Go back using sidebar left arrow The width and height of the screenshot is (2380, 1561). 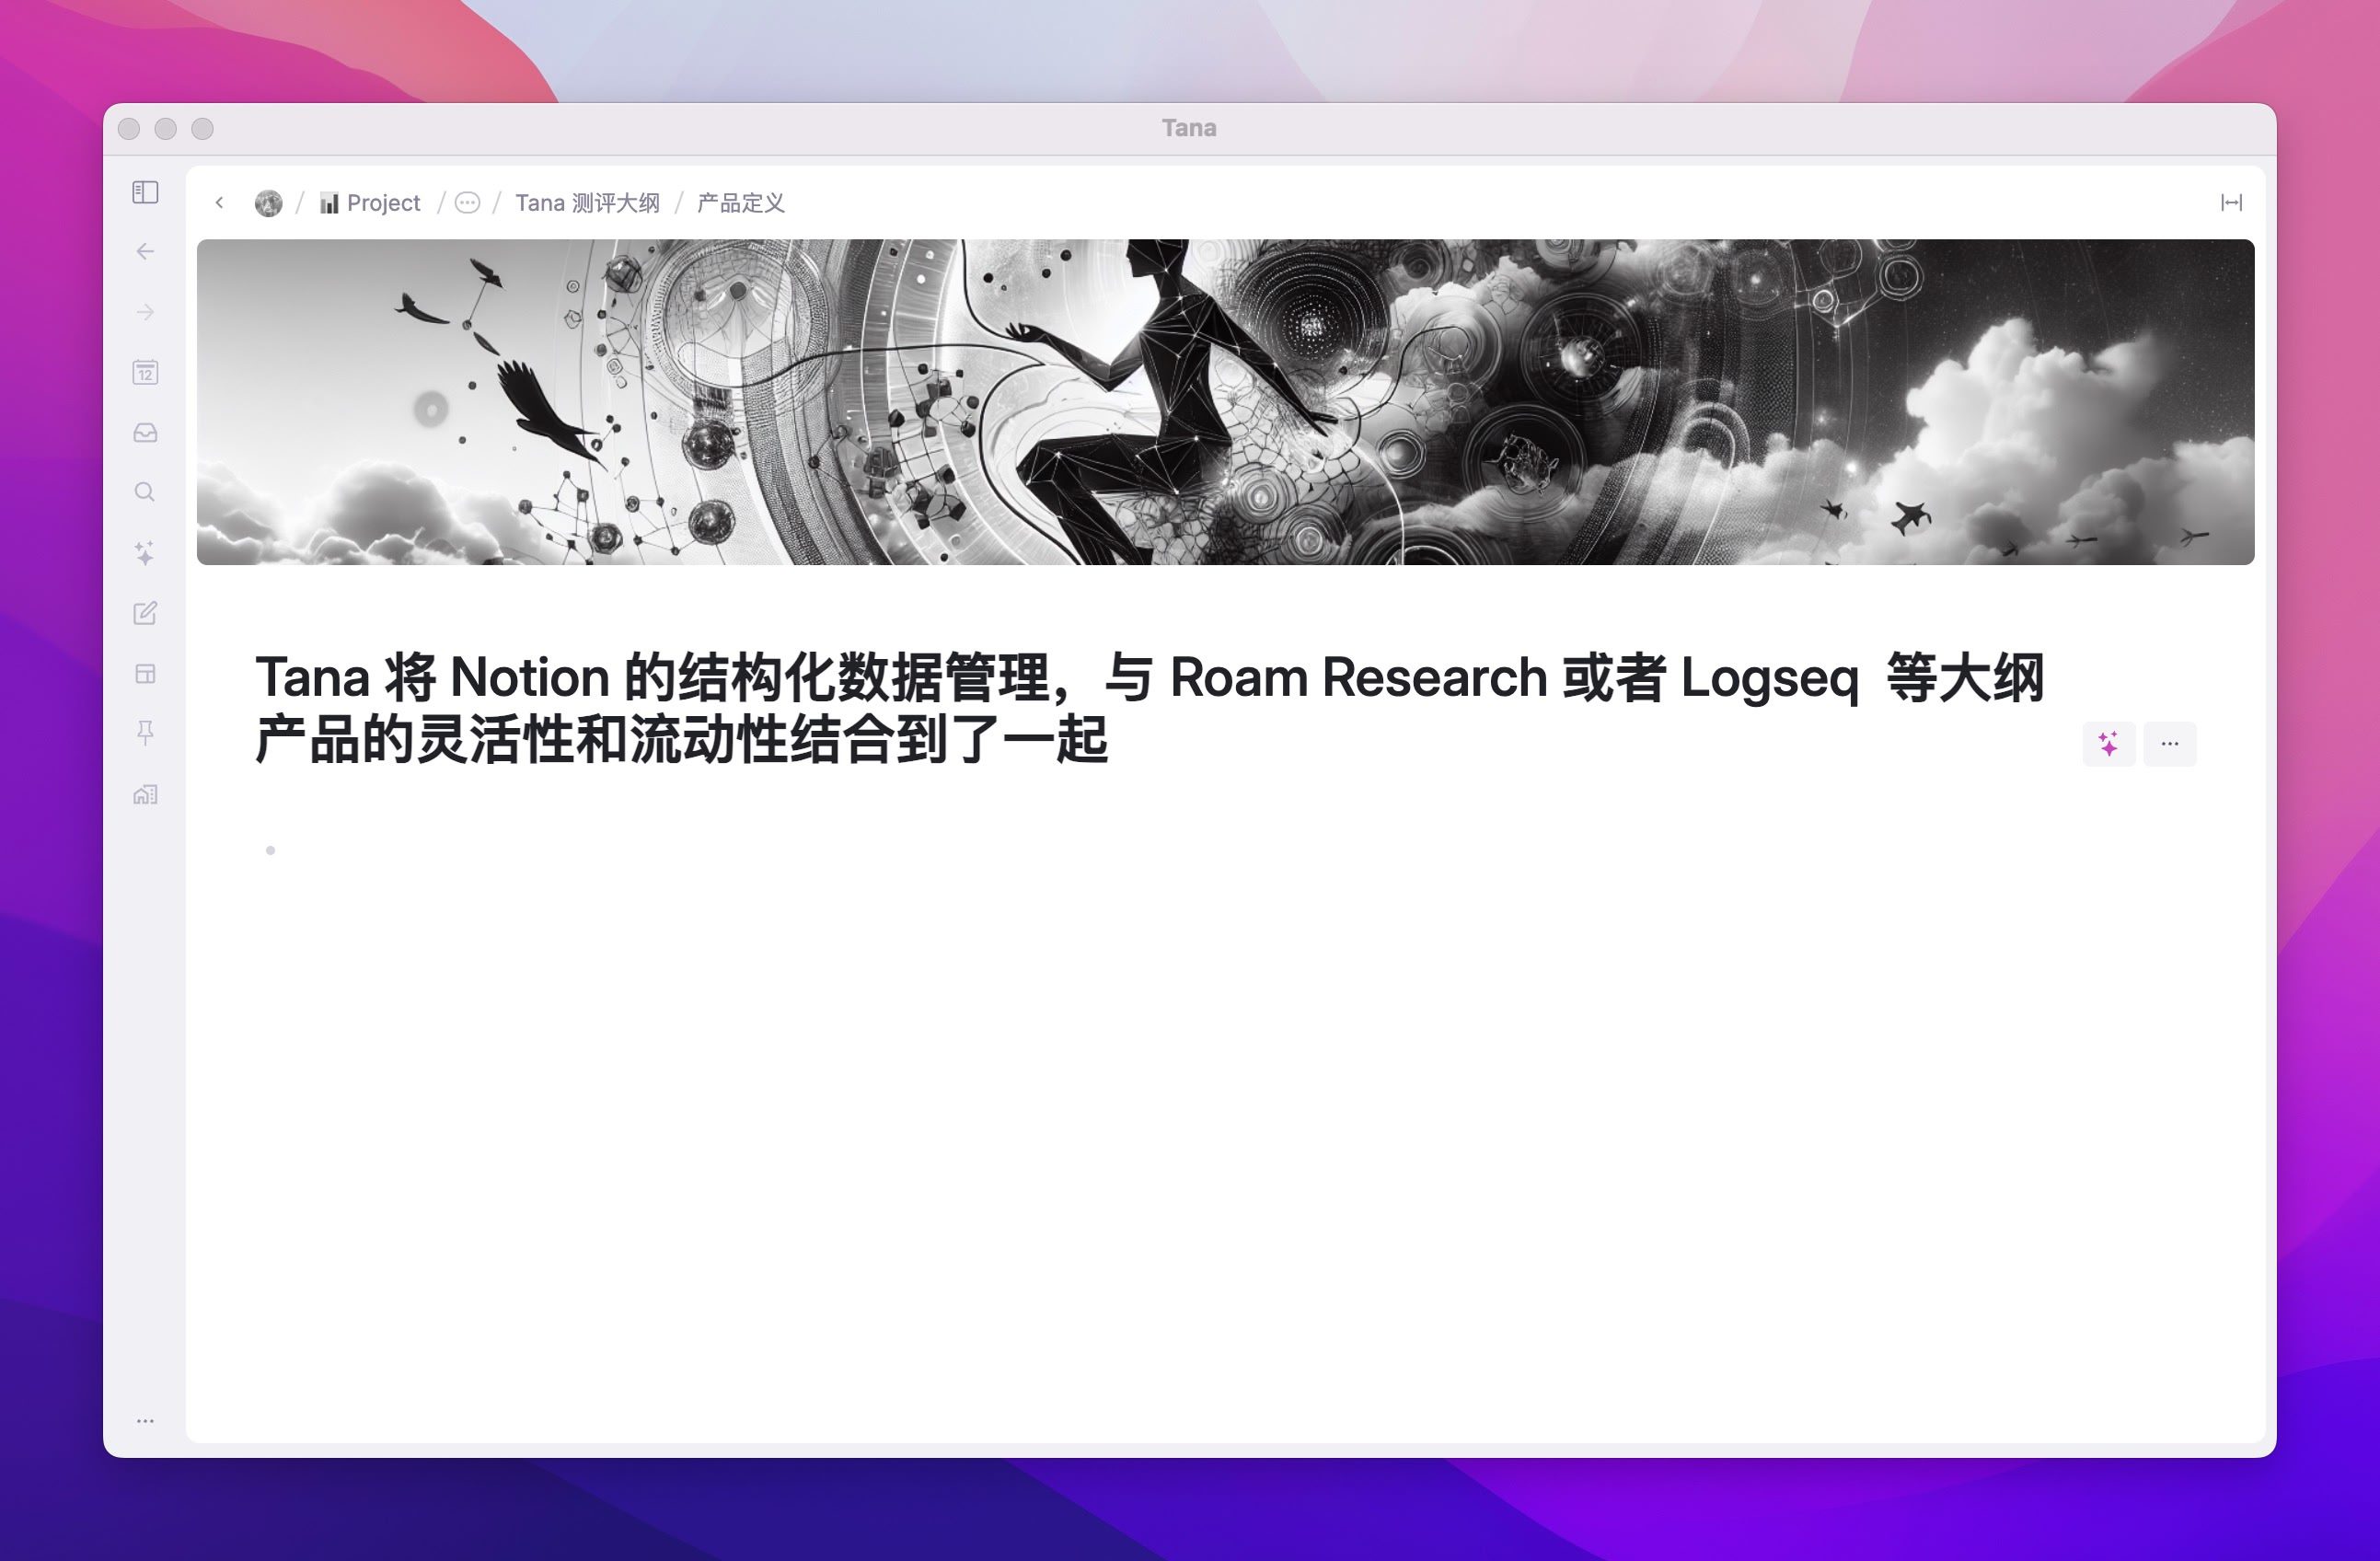pos(145,252)
